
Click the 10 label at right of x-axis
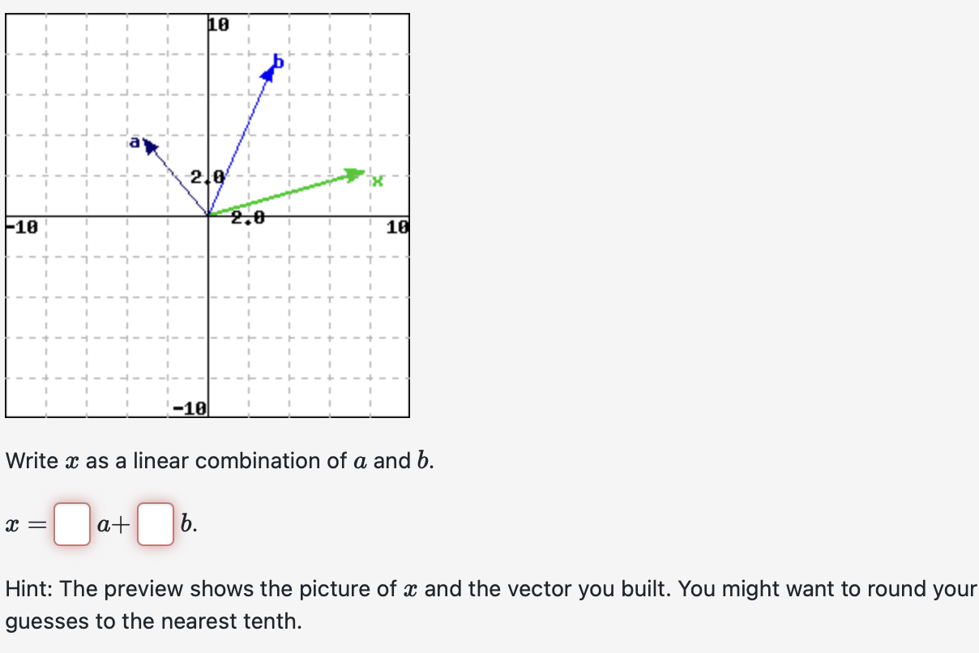[x=397, y=226]
